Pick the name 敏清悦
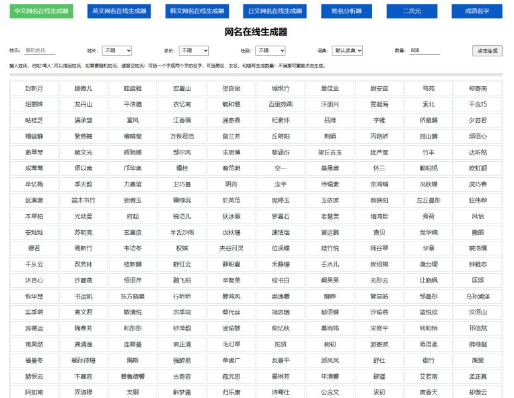Screen dimensions: 514x398 click(x=133, y=312)
